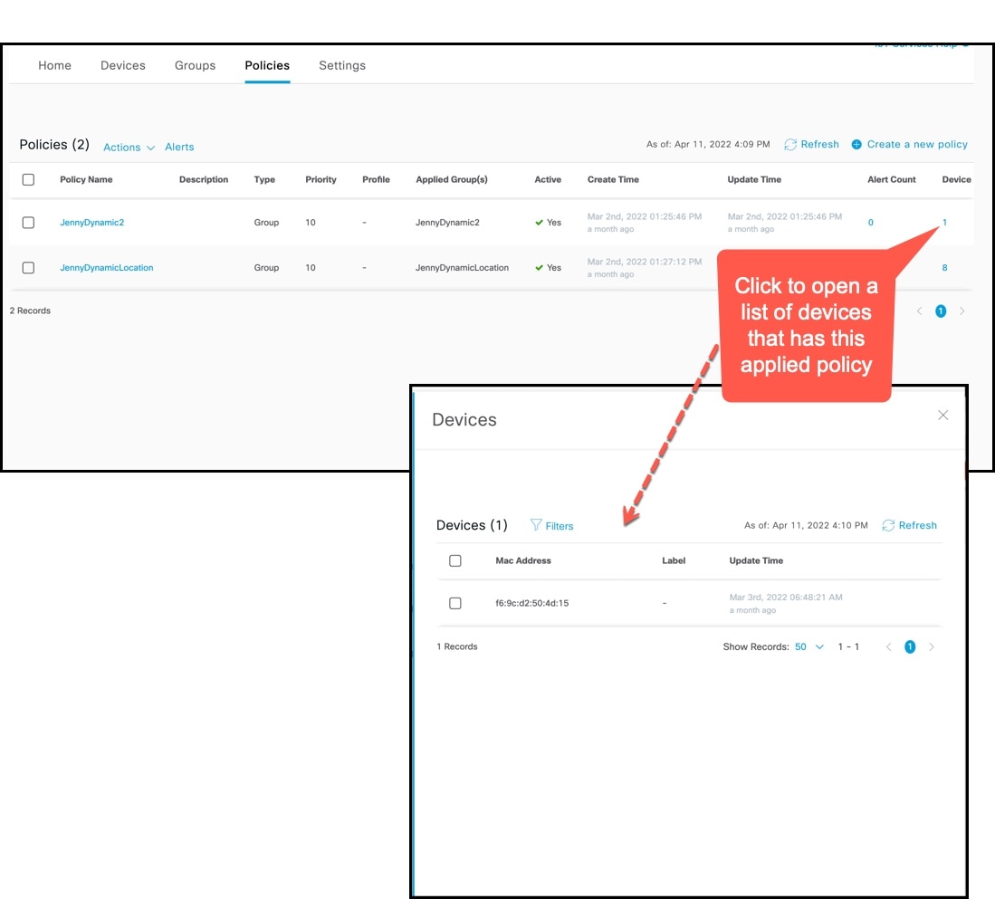Select page 1 in Policies pagination
Screen dimensions: 995x899
941,311
